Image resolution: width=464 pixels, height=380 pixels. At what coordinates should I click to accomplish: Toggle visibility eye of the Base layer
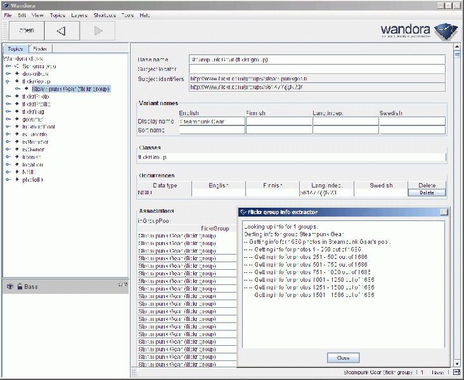(x=10, y=287)
